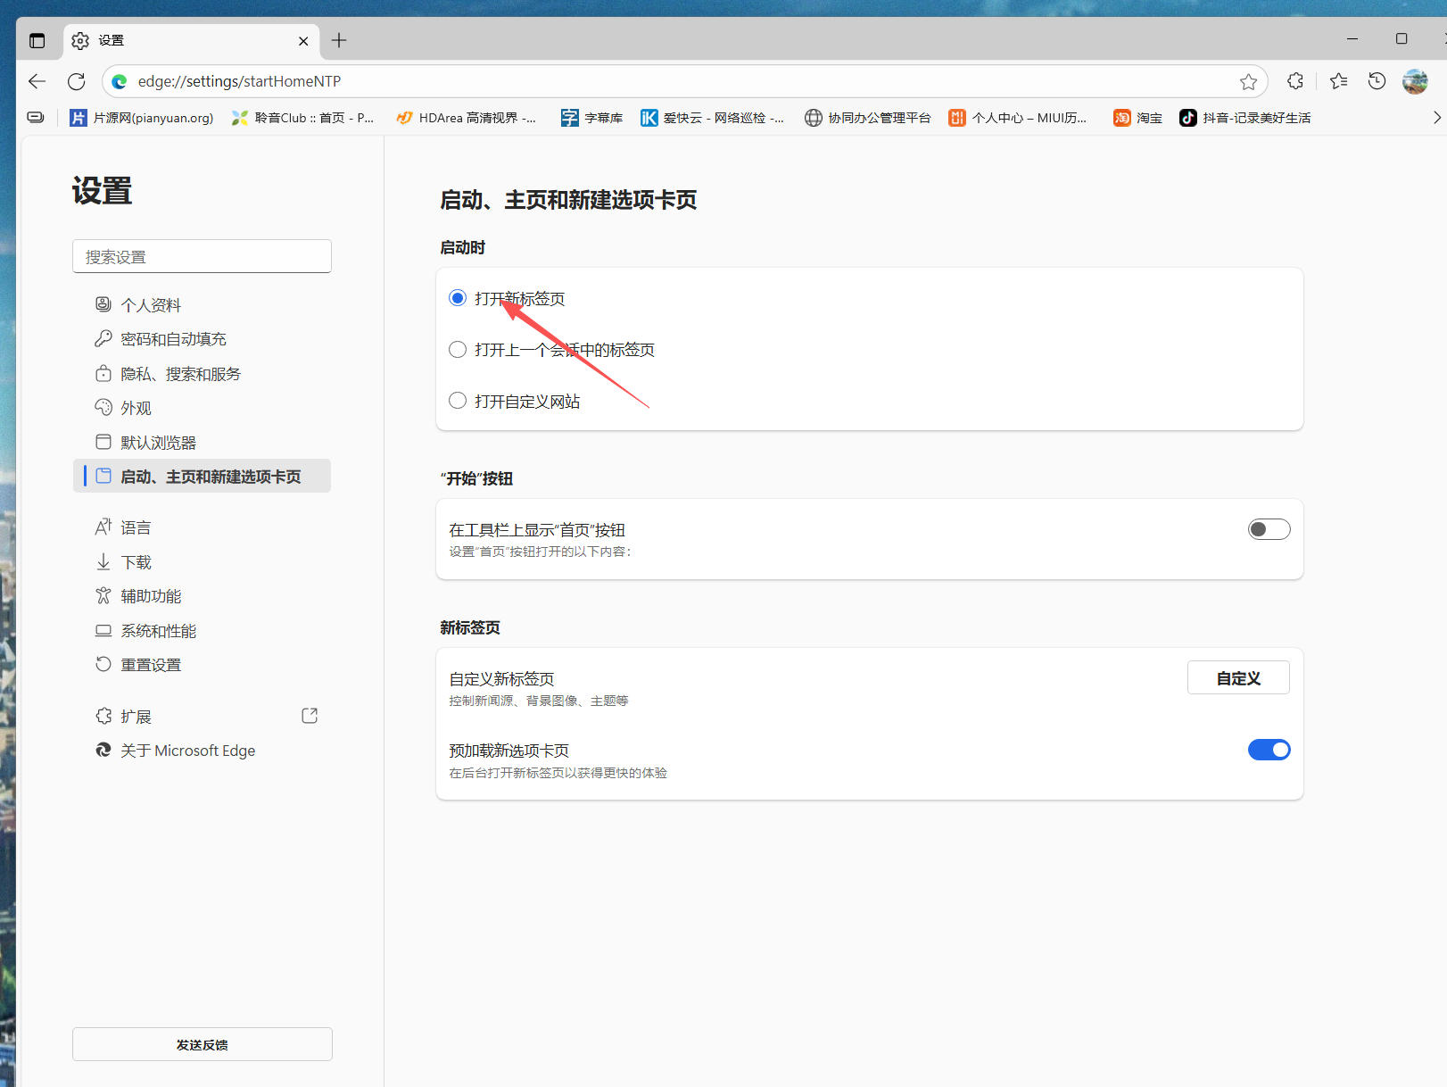Click the 自定义 button
The width and height of the screenshot is (1447, 1087).
1238,678
